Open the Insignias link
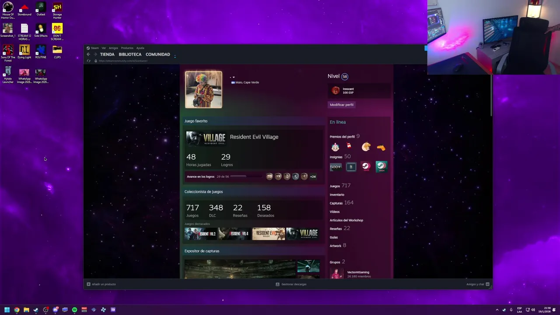 [x=336, y=157]
